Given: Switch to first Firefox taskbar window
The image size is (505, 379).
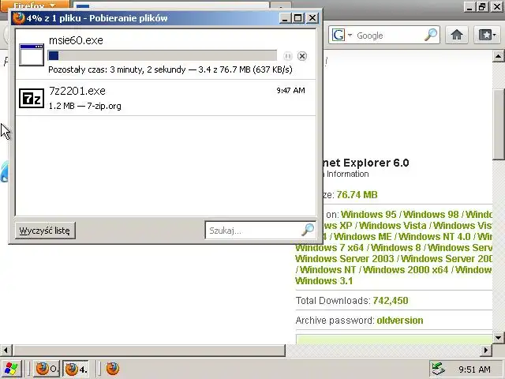Looking at the screenshot, I should (47, 369).
